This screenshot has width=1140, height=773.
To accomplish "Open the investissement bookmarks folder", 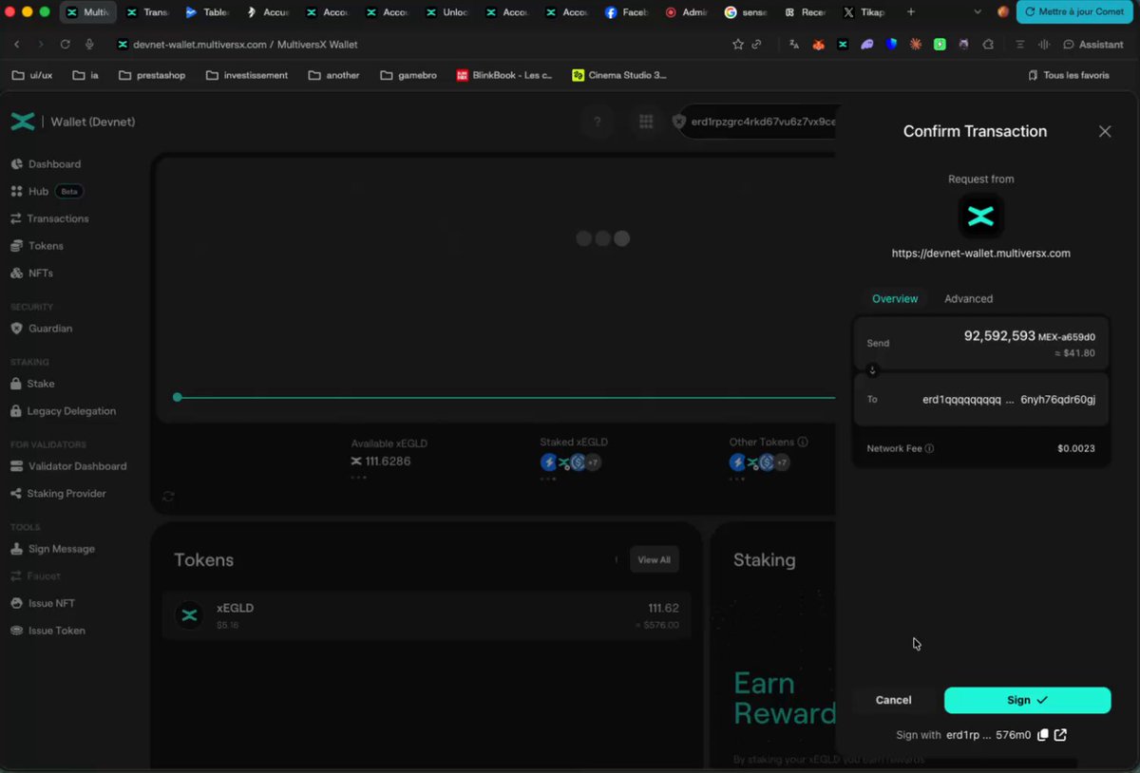I will [x=247, y=75].
